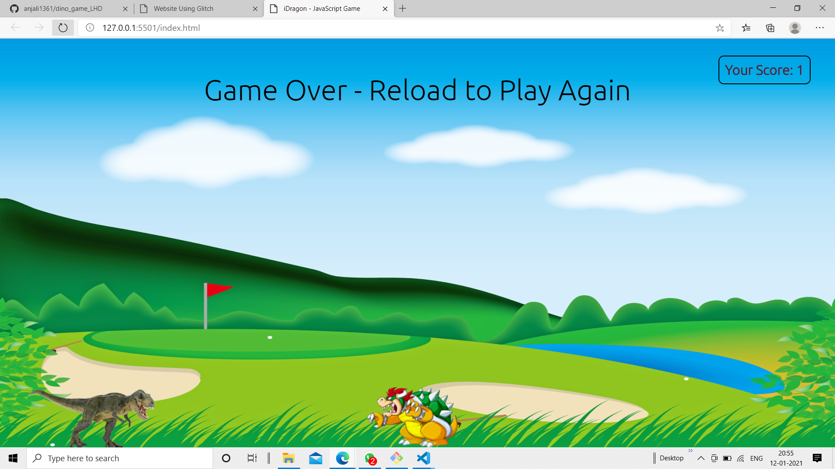The height and width of the screenshot is (469, 835).
Task: Open Visual Studio Code from the taskbar
Action: point(423,458)
